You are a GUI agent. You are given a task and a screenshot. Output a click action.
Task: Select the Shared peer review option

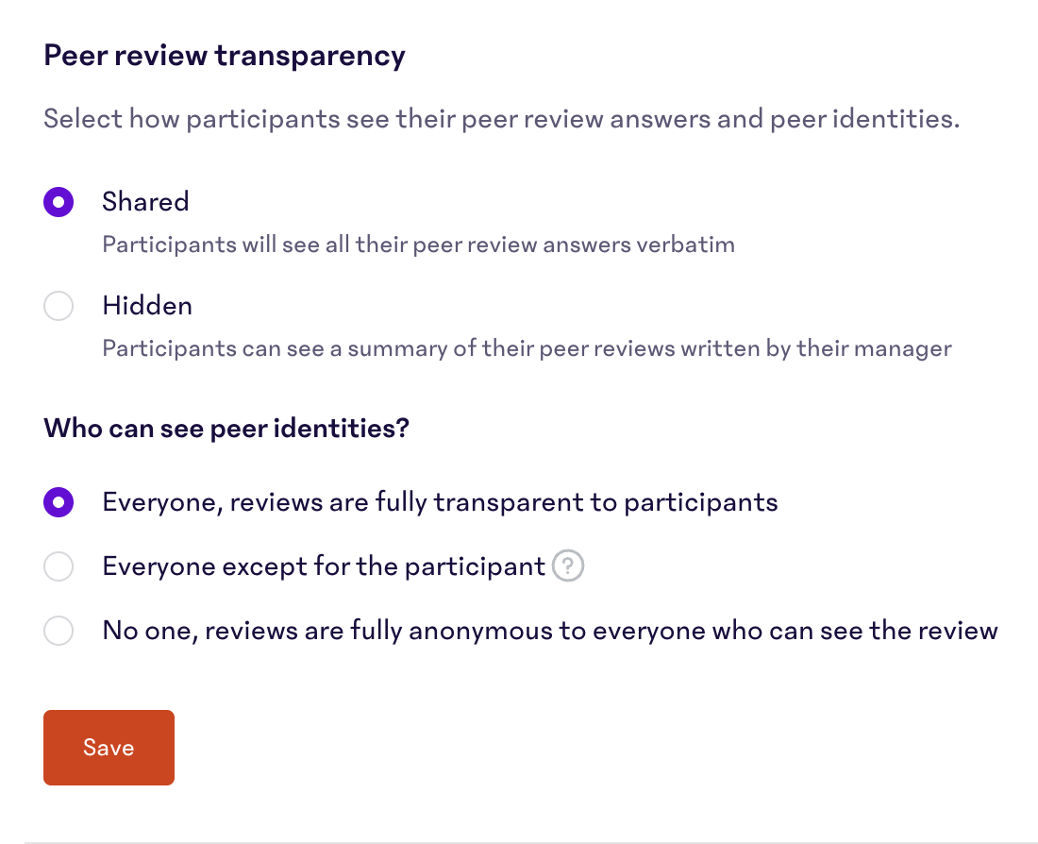[59, 201]
